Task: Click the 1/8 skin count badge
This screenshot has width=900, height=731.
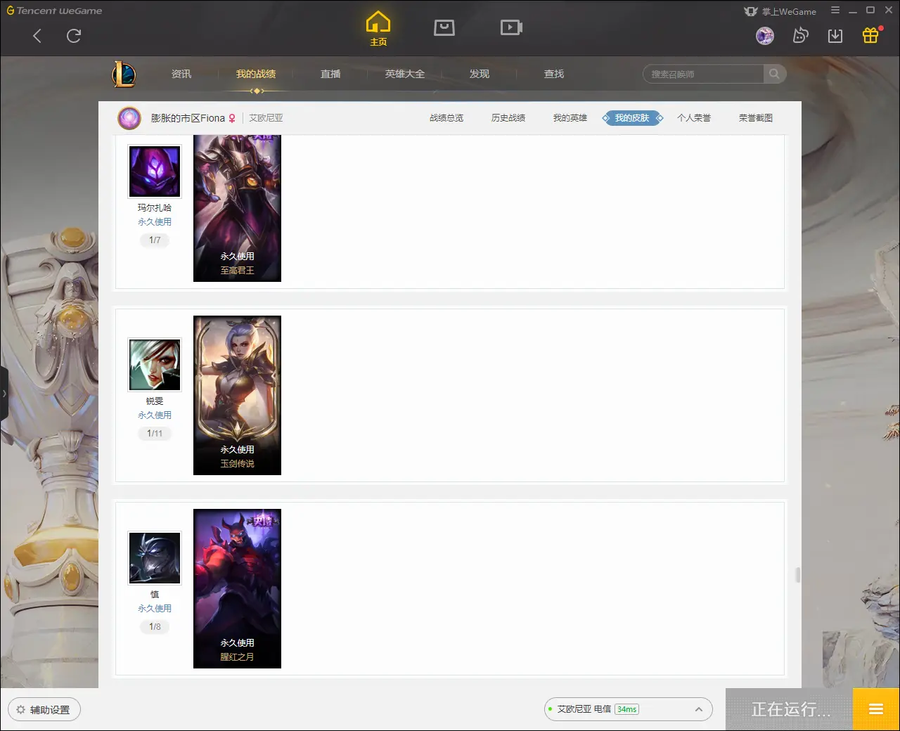Action: coord(155,627)
